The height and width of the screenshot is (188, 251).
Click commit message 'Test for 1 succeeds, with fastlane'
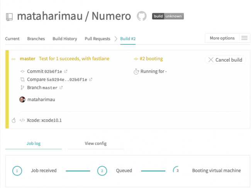coord(74,59)
